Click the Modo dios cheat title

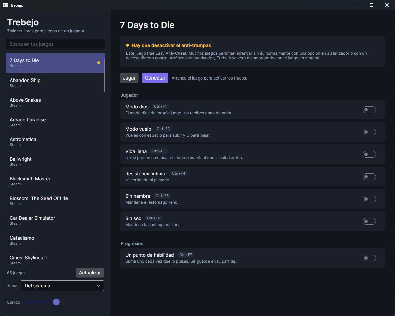coord(137,107)
